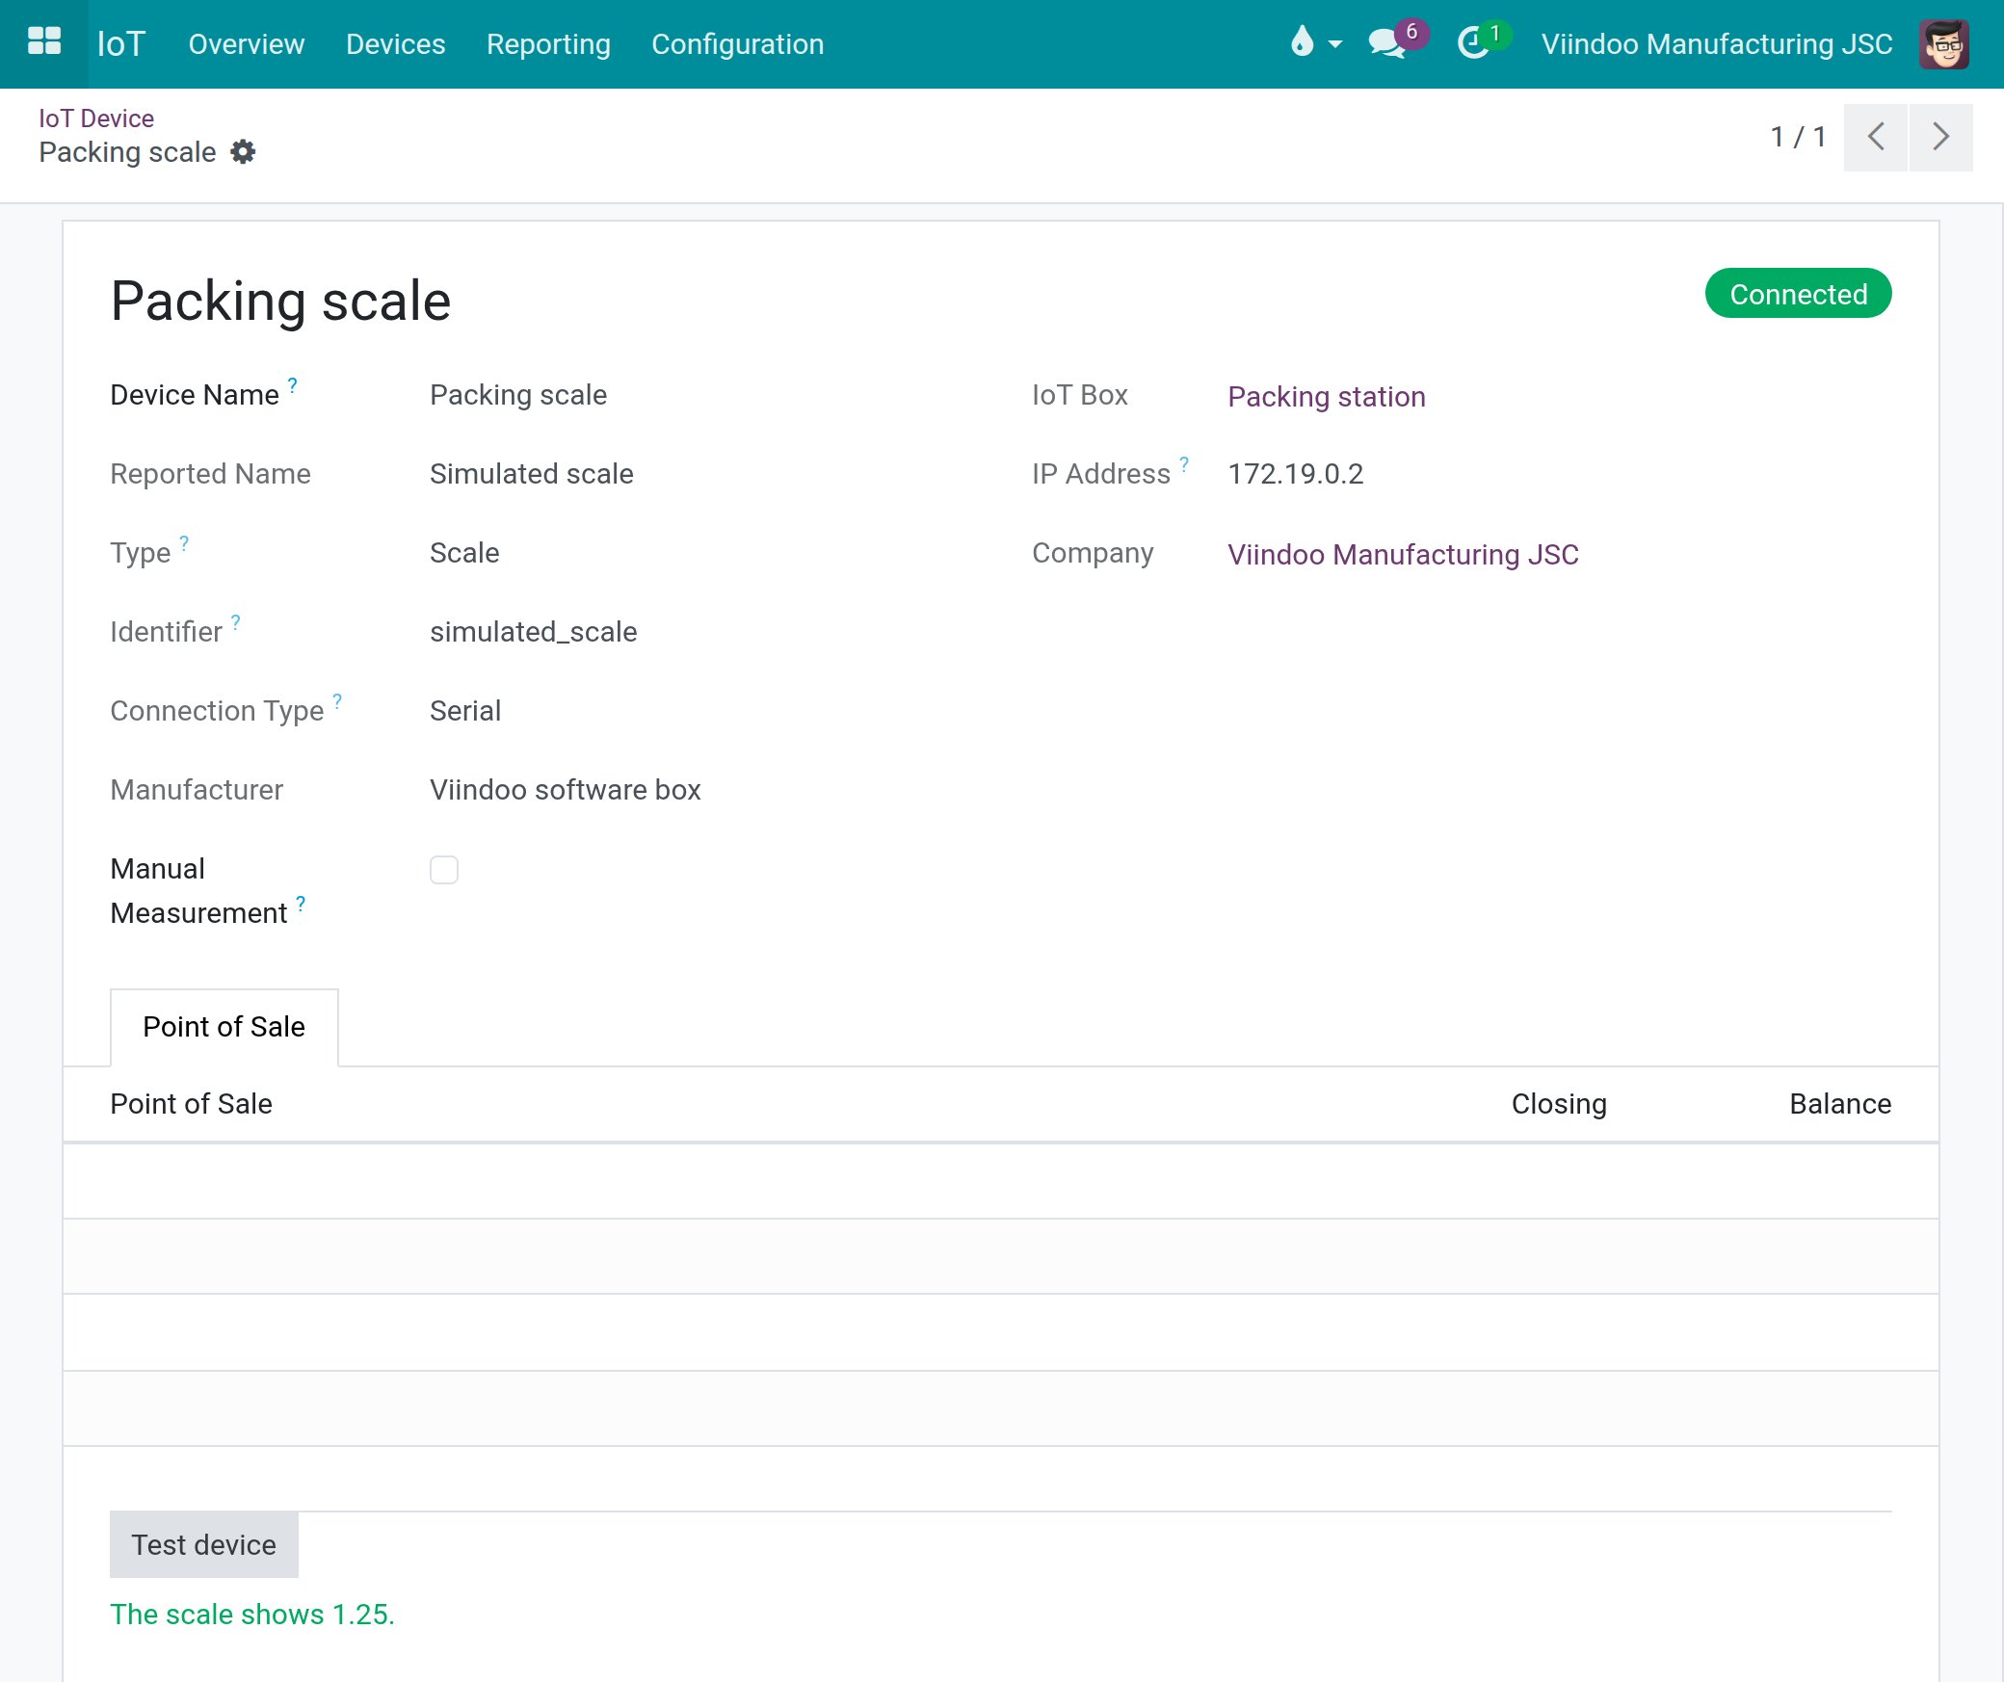Sort by Balance column header
The height and width of the screenshot is (1682, 2004).
1840,1104
